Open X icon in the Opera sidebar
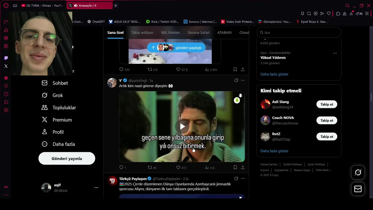Viewport: 373px width, 210px height. point(6,66)
